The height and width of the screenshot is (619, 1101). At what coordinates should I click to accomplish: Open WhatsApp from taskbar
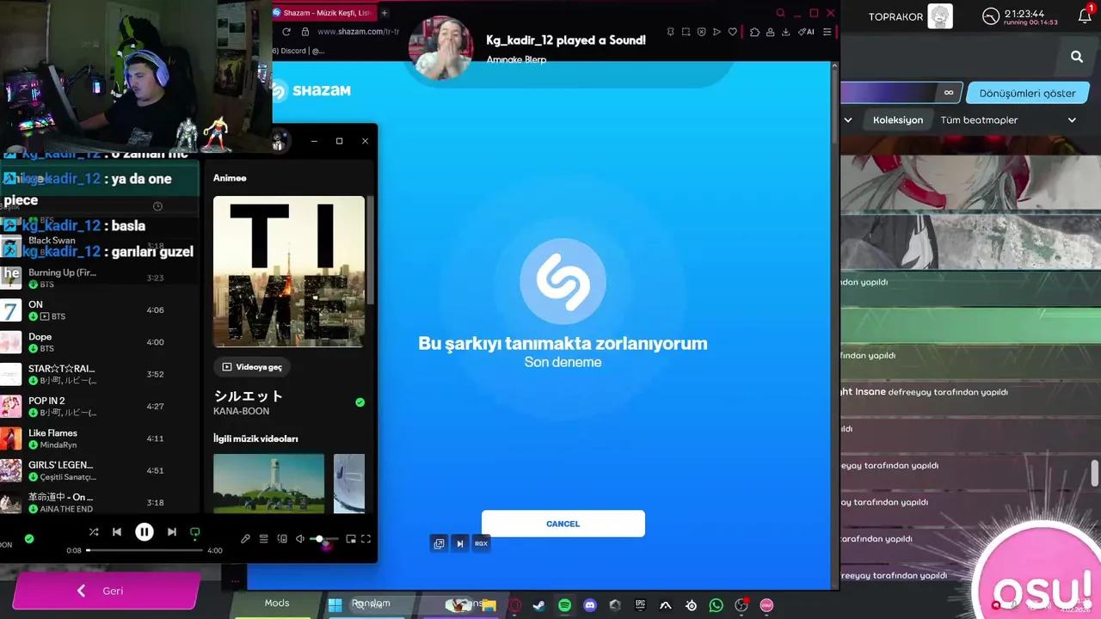(x=716, y=605)
